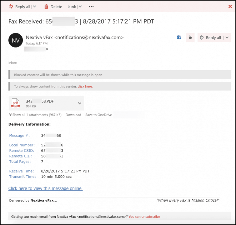Click the Outlook add-in icon
This screenshot has height=225, width=236.
pos(179,37)
